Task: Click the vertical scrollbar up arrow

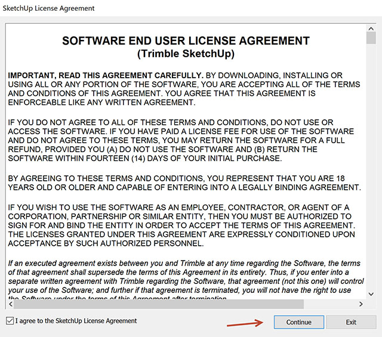Action: coord(371,29)
